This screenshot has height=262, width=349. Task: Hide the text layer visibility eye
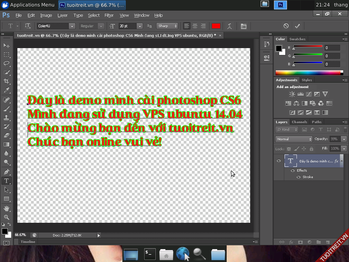click(x=279, y=161)
